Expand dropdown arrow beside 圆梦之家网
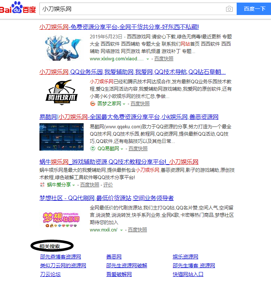The height and width of the screenshot is (287, 271). coord(124,104)
